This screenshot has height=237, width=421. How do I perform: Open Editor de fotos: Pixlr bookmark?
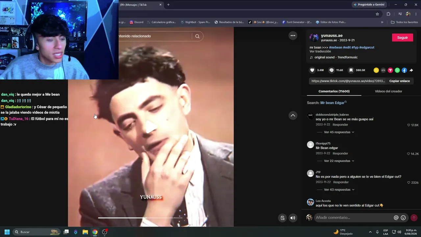tap(331, 22)
